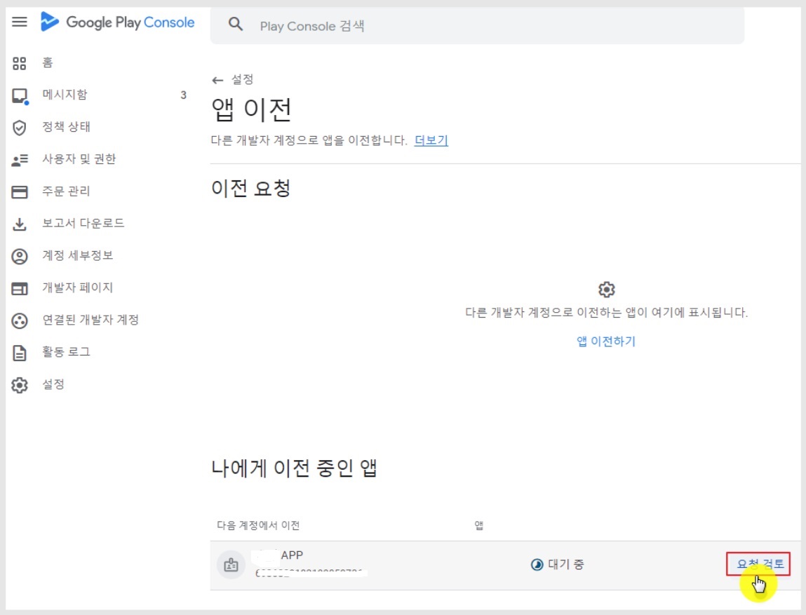Click the Google Play Console logo
This screenshot has height=615, width=806.
[118, 22]
